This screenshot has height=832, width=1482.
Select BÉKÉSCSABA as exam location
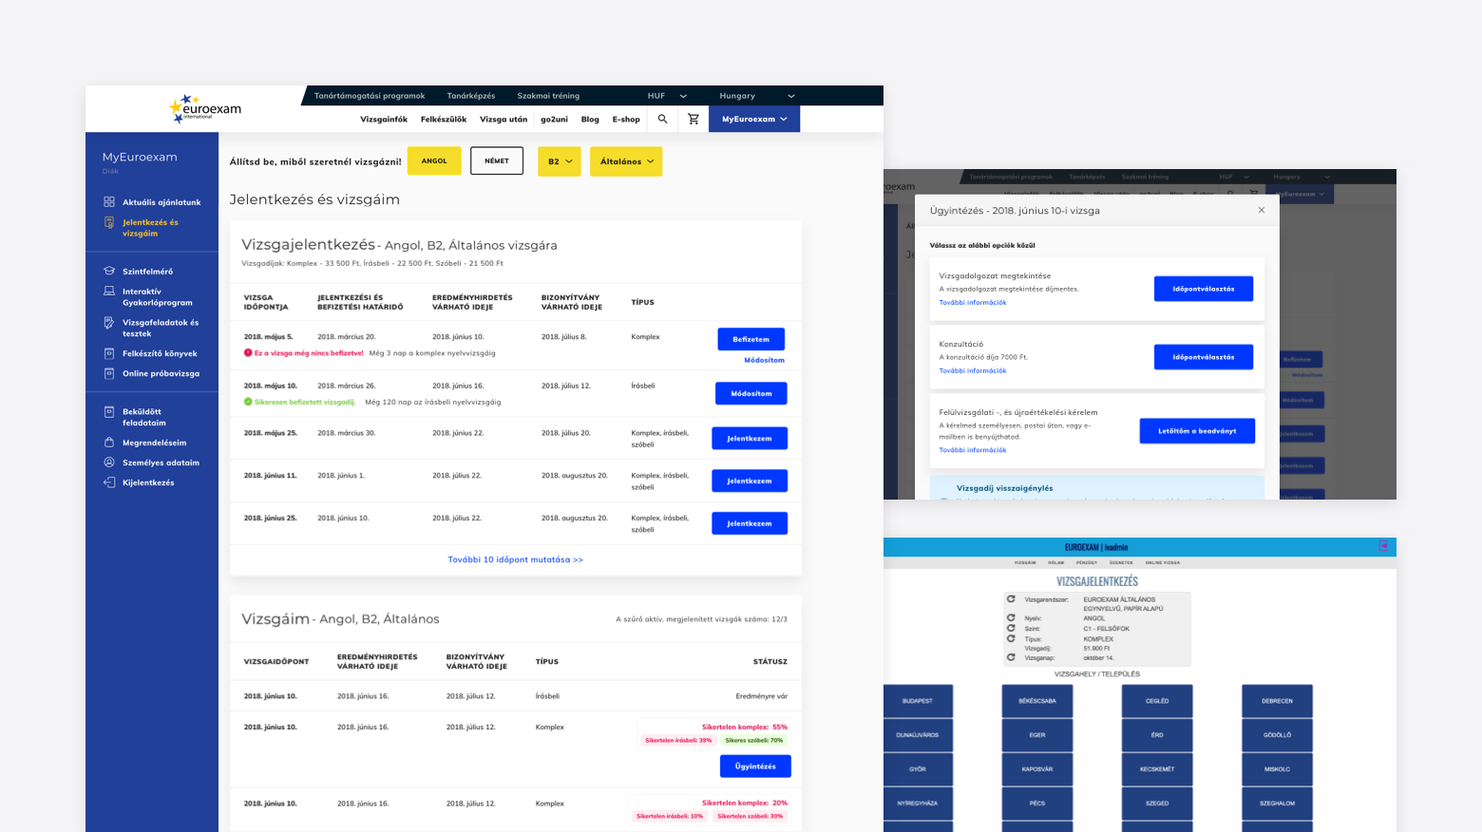(x=1037, y=701)
